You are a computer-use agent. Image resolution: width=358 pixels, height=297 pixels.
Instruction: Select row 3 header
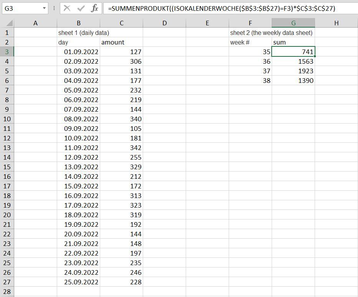tap(7, 52)
